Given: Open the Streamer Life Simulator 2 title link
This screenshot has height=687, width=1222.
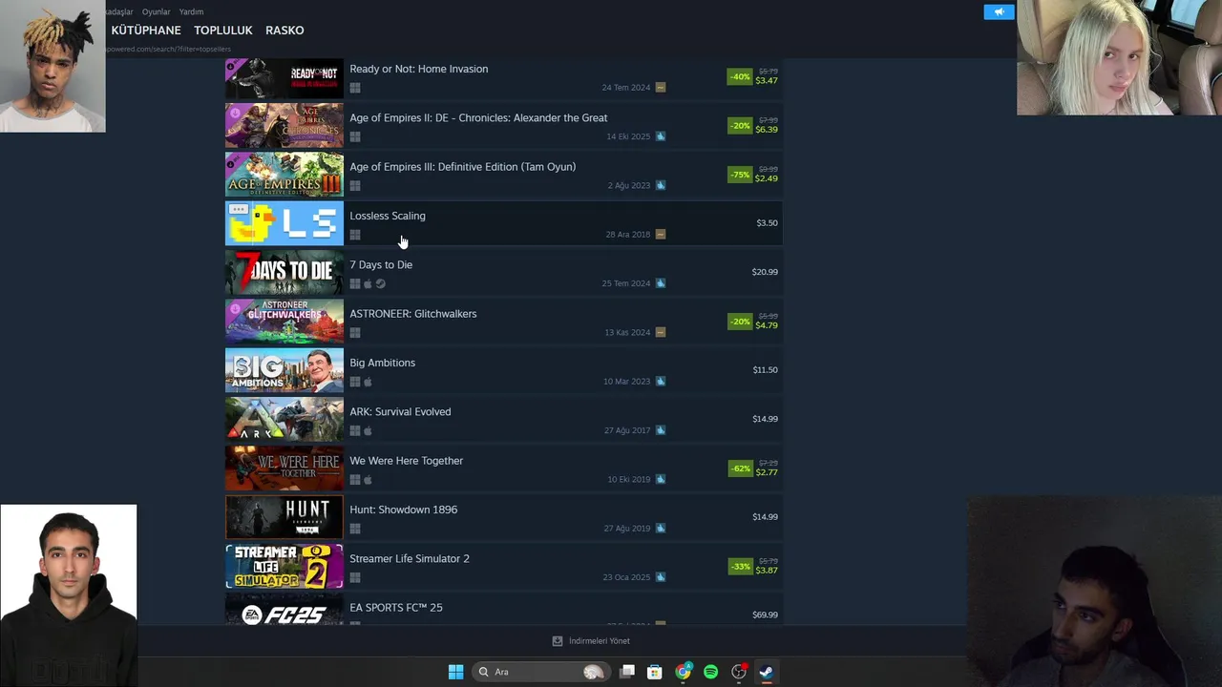Looking at the screenshot, I should (410, 558).
